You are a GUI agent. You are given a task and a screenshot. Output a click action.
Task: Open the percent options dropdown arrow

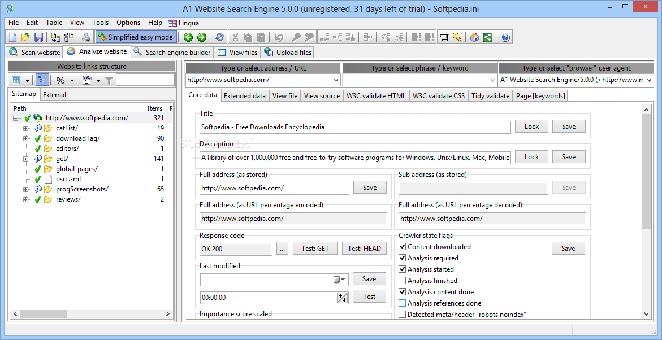click(x=72, y=80)
